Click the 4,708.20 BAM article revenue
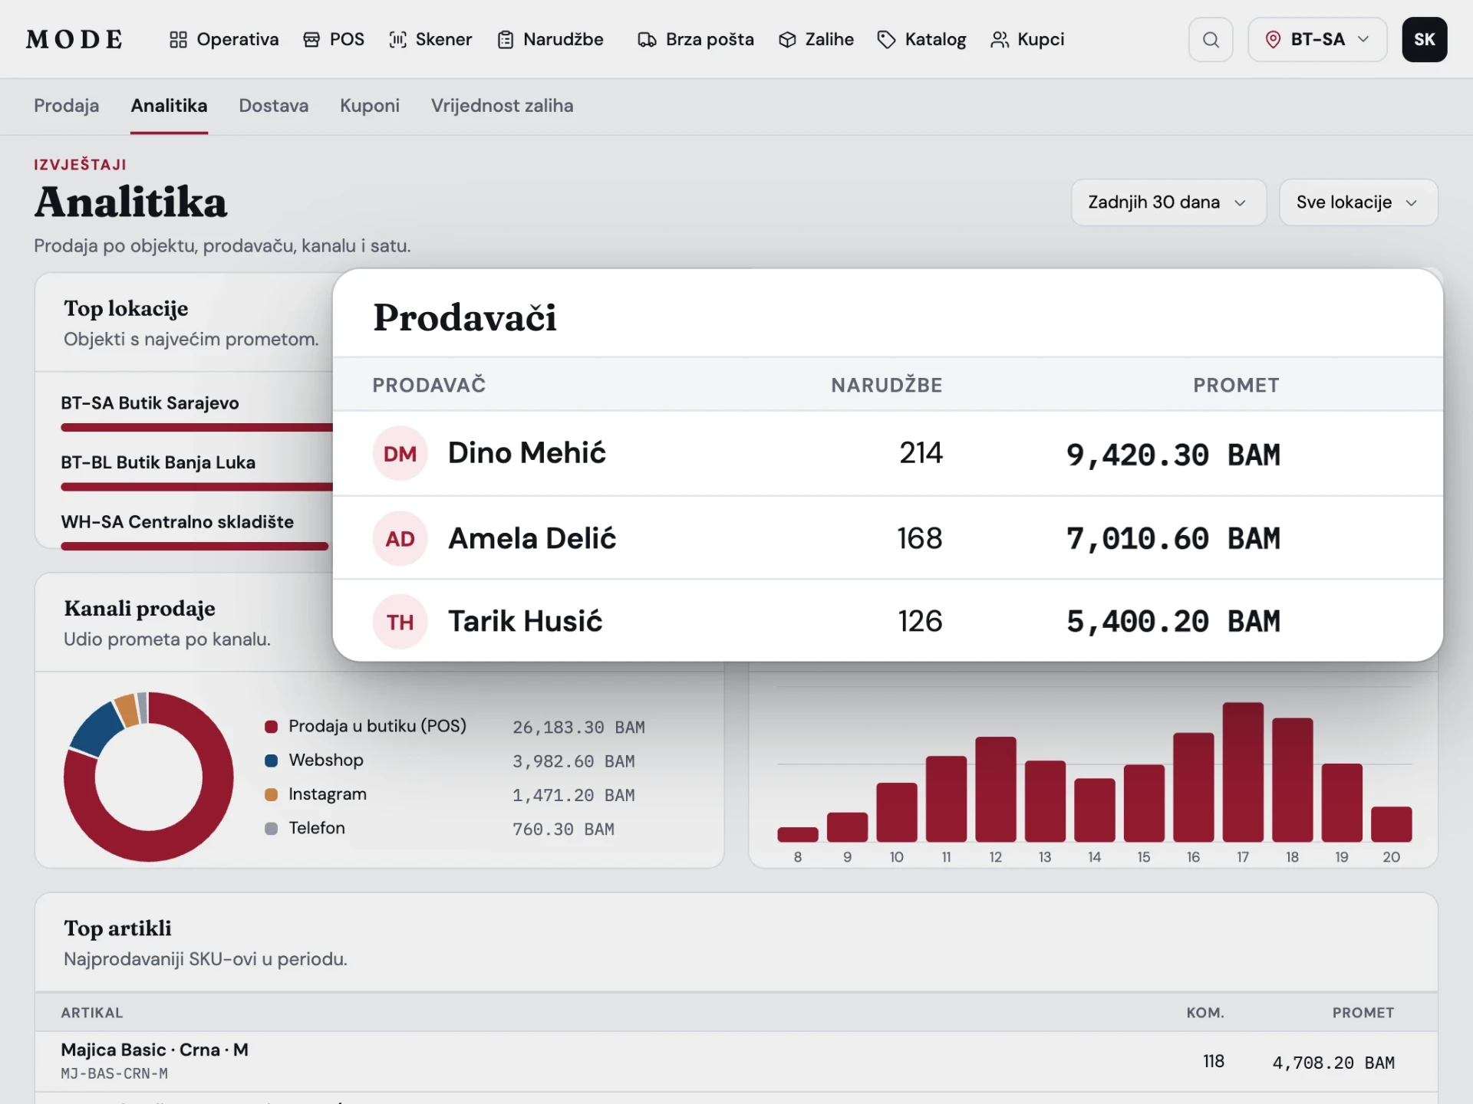The image size is (1473, 1104). 1333,1063
